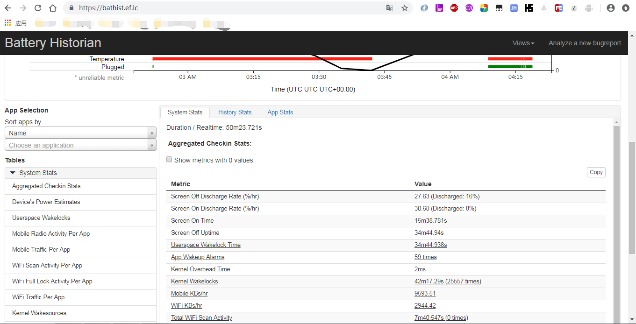This screenshot has width=636, height=324.
Task: Go back using the browser back arrow
Action: (x=8, y=8)
